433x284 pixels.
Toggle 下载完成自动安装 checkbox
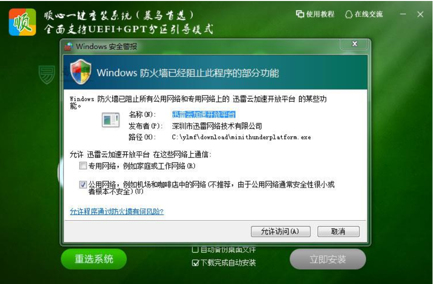[195, 263]
